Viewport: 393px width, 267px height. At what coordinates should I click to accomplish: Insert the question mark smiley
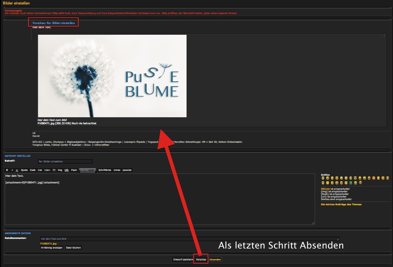click(332, 183)
